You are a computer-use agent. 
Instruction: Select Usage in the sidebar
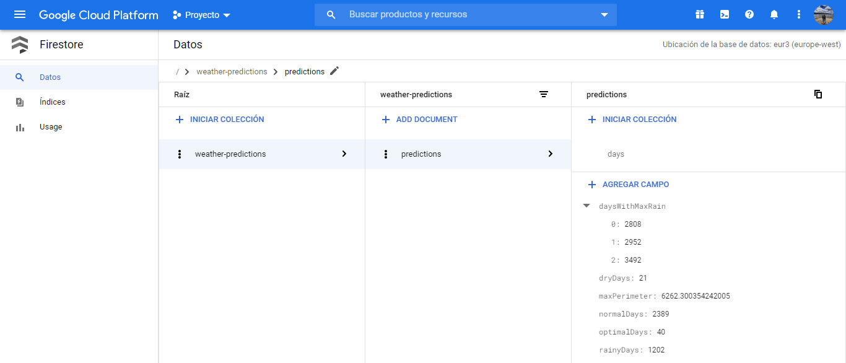pos(79,127)
